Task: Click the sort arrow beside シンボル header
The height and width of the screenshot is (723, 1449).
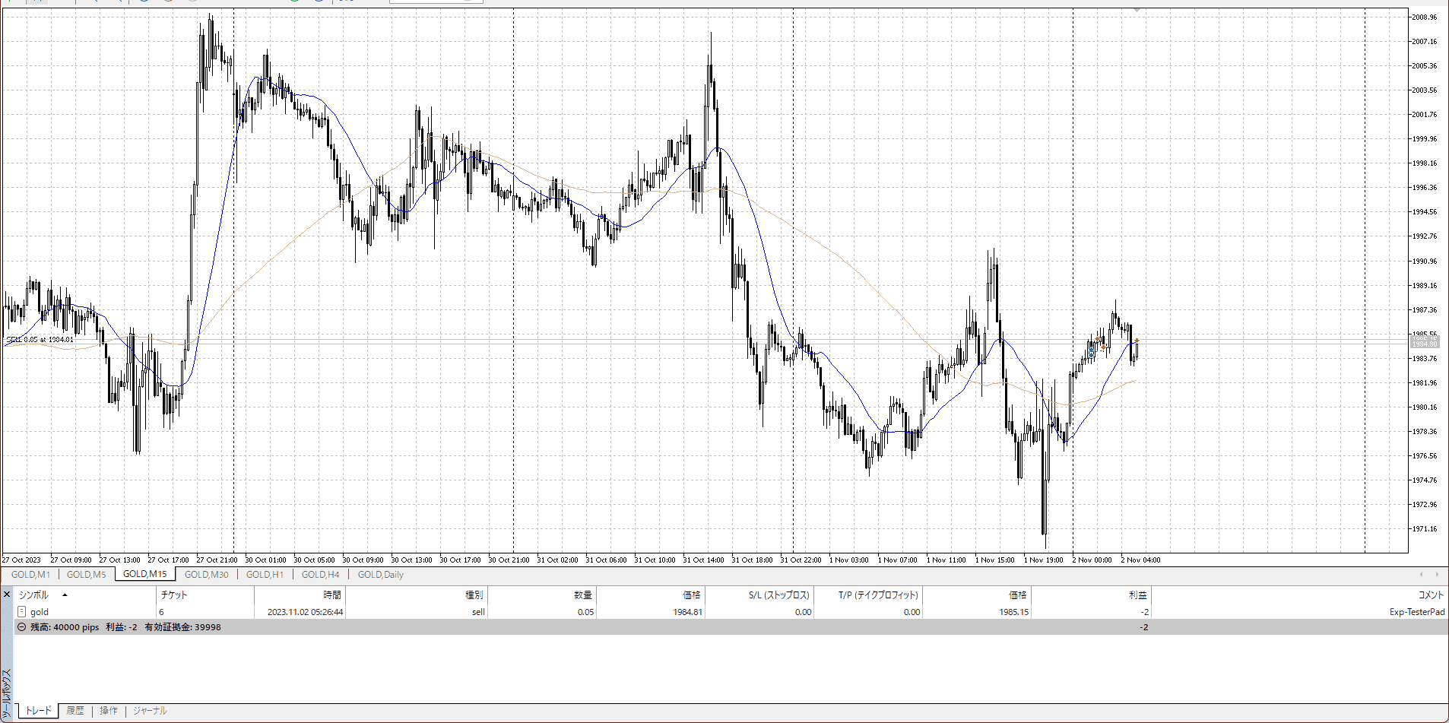Action: tap(65, 595)
